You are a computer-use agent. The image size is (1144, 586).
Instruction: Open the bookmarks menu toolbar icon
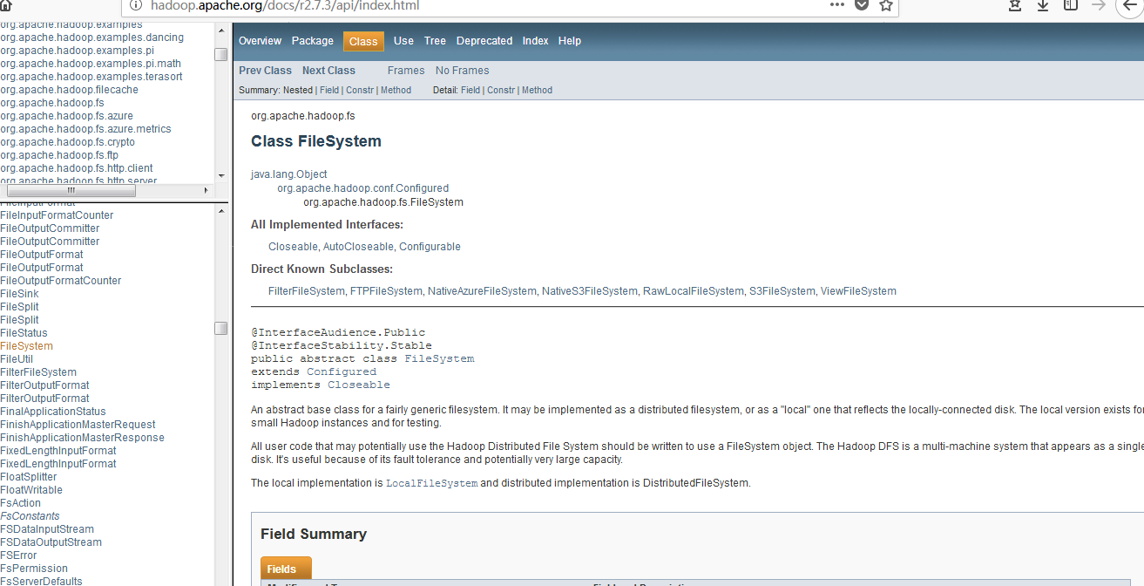1014,5
